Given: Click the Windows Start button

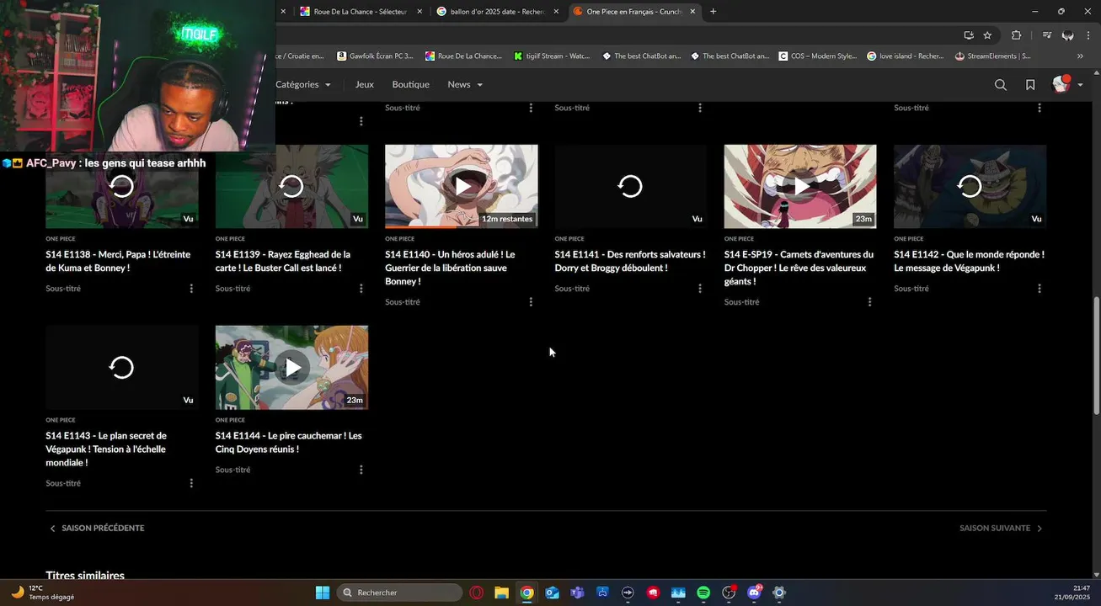Looking at the screenshot, I should (x=323, y=593).
